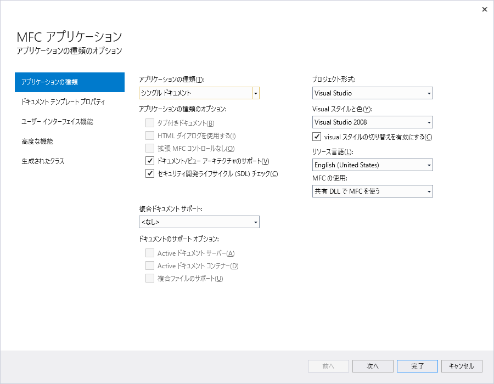
Task: Uncheck ドキュメント/ビュー アーキテクチャのサポート
Action: point(150,160)
